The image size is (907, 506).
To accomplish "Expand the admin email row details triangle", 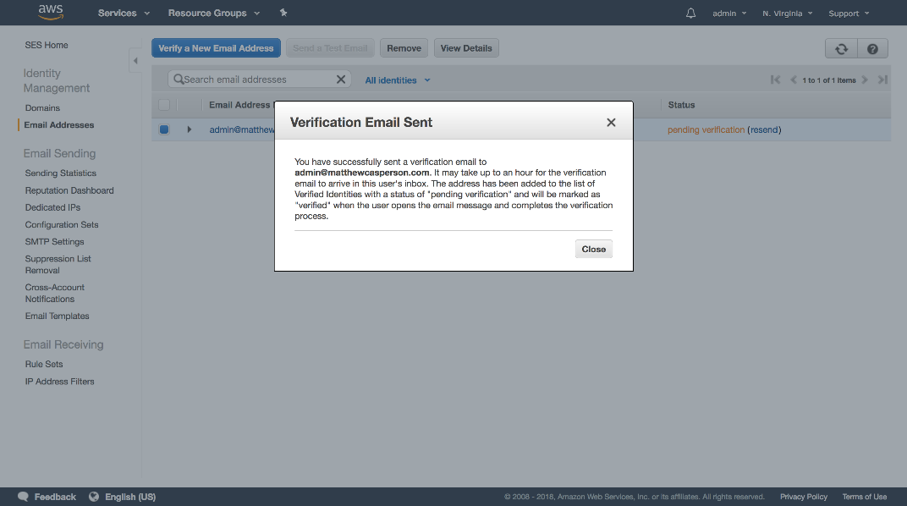I will click(190, 129).
